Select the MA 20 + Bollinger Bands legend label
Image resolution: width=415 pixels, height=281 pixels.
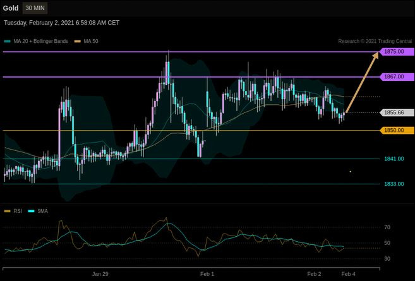[41, 41]
